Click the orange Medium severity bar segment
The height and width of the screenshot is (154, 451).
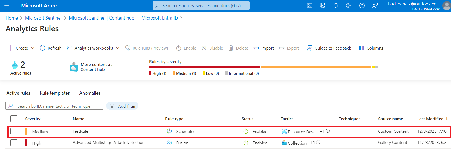(316, 67)
